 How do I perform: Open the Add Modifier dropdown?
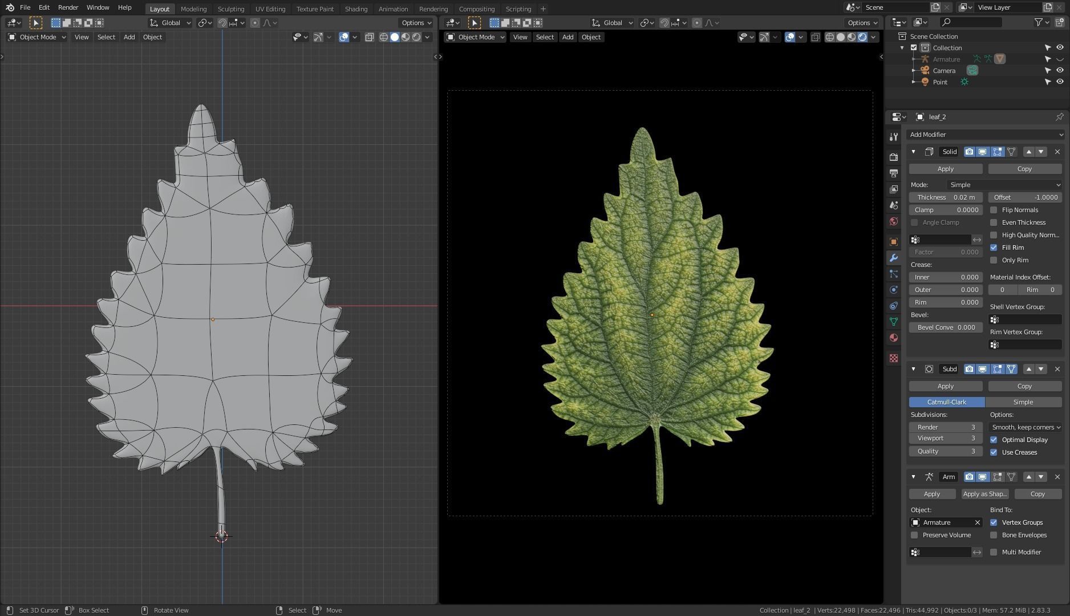point(986,135)
